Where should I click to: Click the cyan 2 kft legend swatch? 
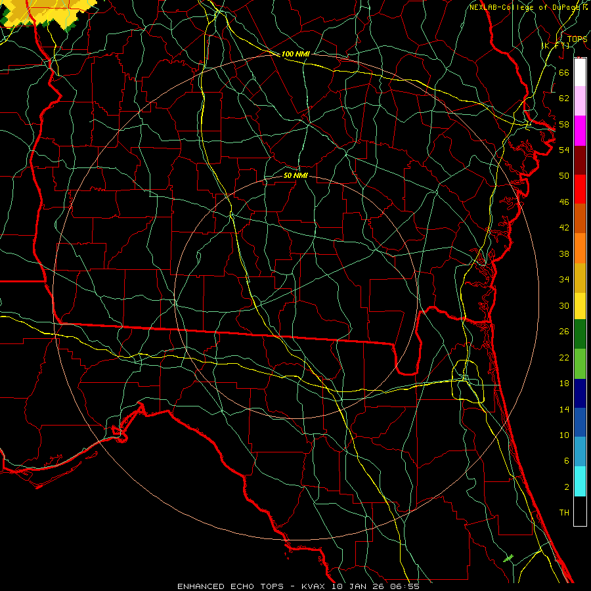pyautogui.click(x=580, y=481)
